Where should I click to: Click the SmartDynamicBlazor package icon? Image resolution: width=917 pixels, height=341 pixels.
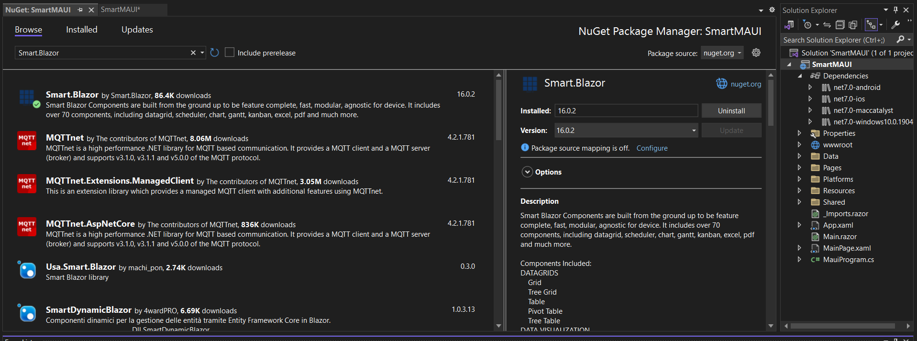(x=27, y=313)
